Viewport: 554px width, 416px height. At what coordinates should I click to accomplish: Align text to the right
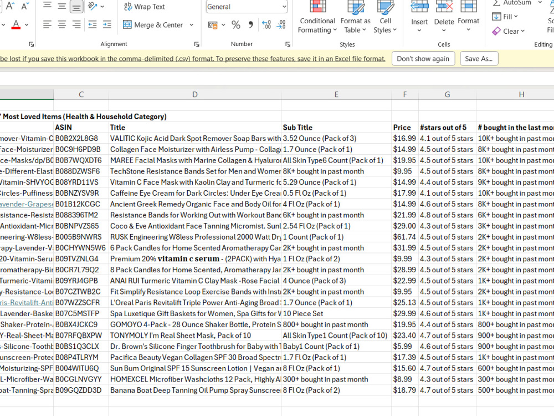(76, 24)
